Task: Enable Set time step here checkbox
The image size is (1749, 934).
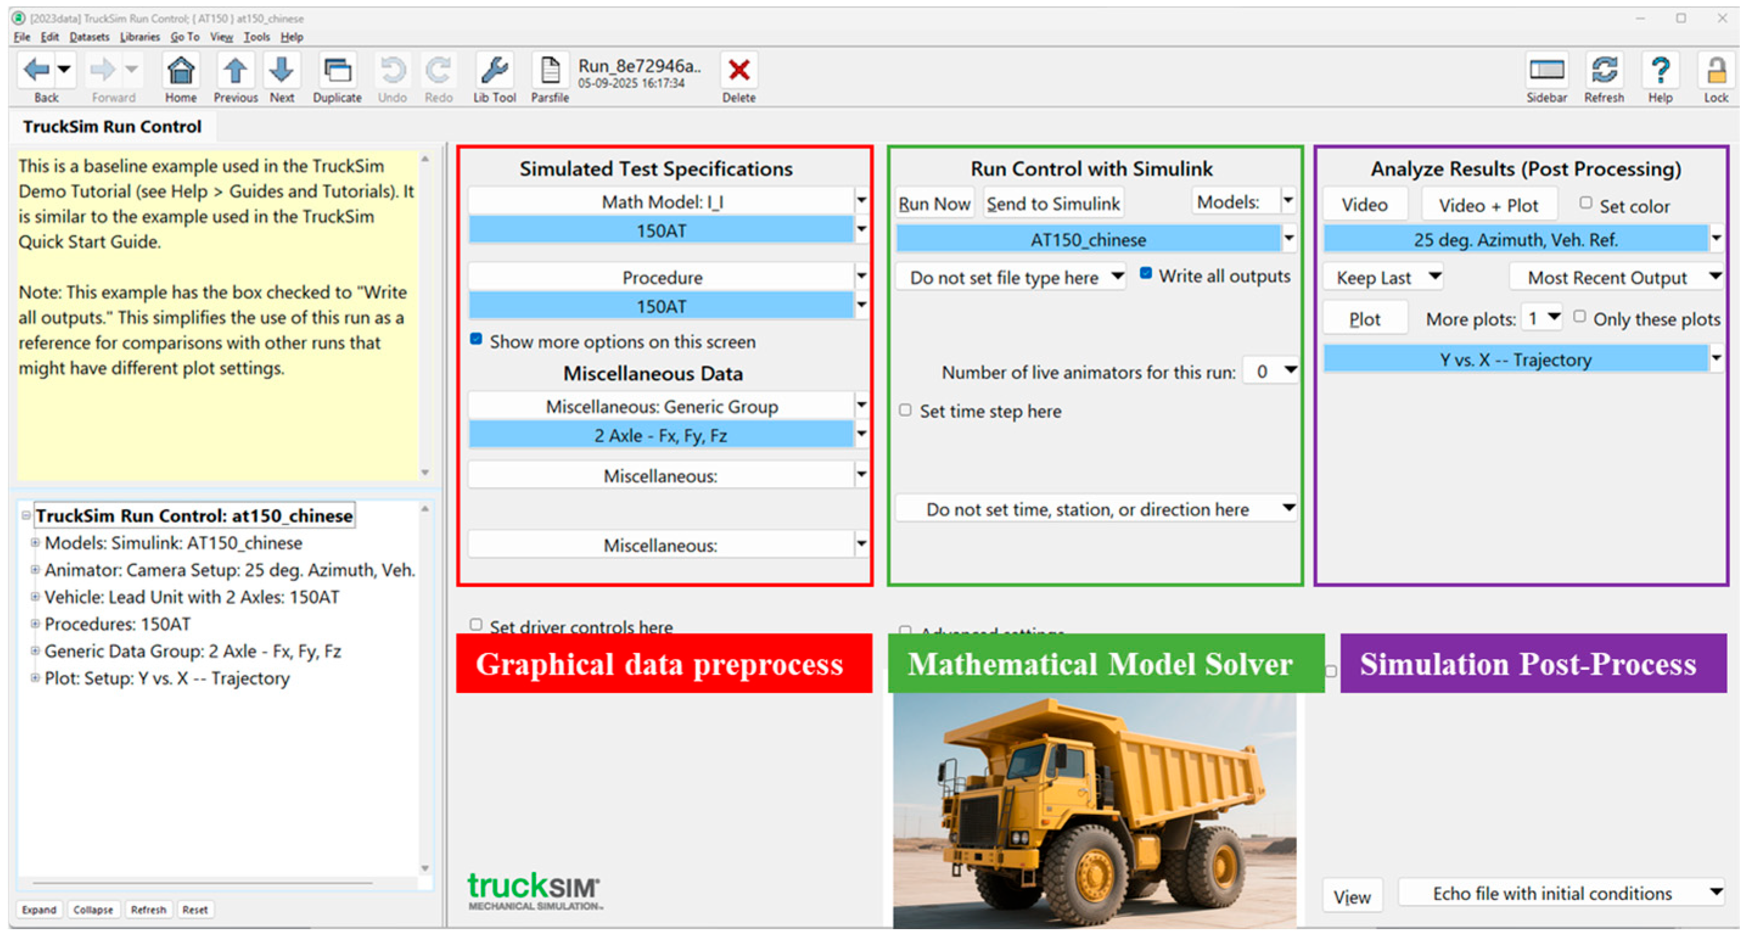Action: (905, 410)
